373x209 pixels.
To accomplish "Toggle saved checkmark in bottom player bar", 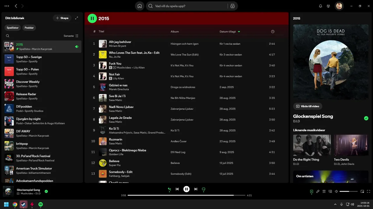I will 46,191.
